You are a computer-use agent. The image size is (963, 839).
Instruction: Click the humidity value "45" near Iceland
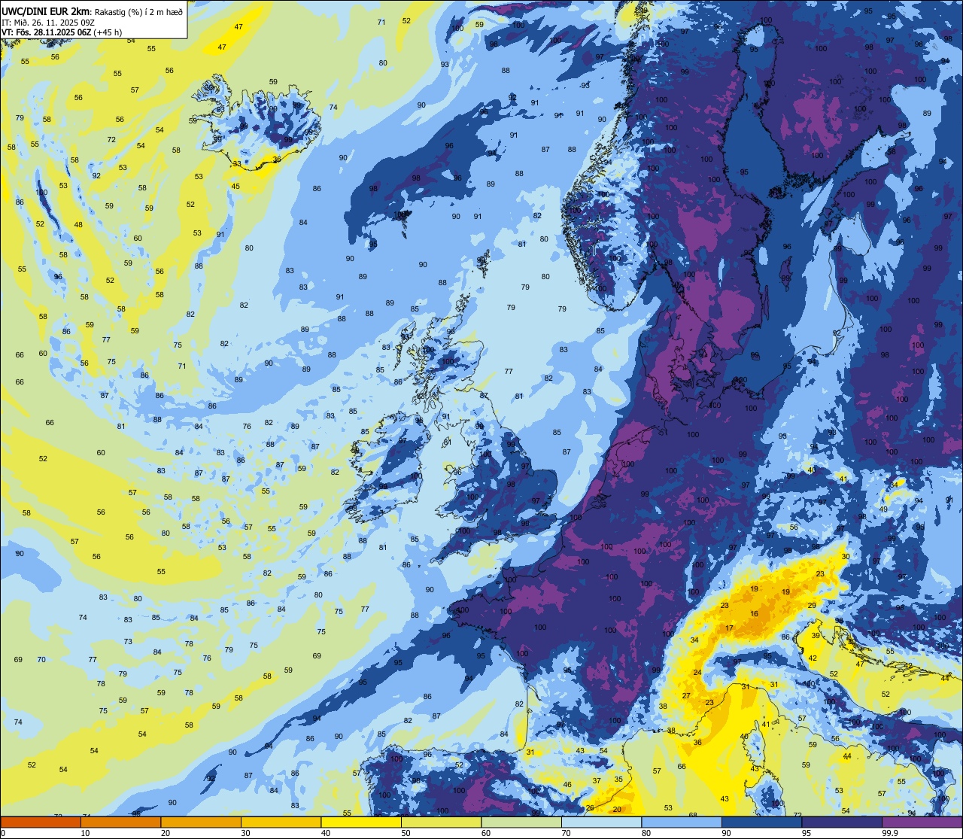point(235,187)
